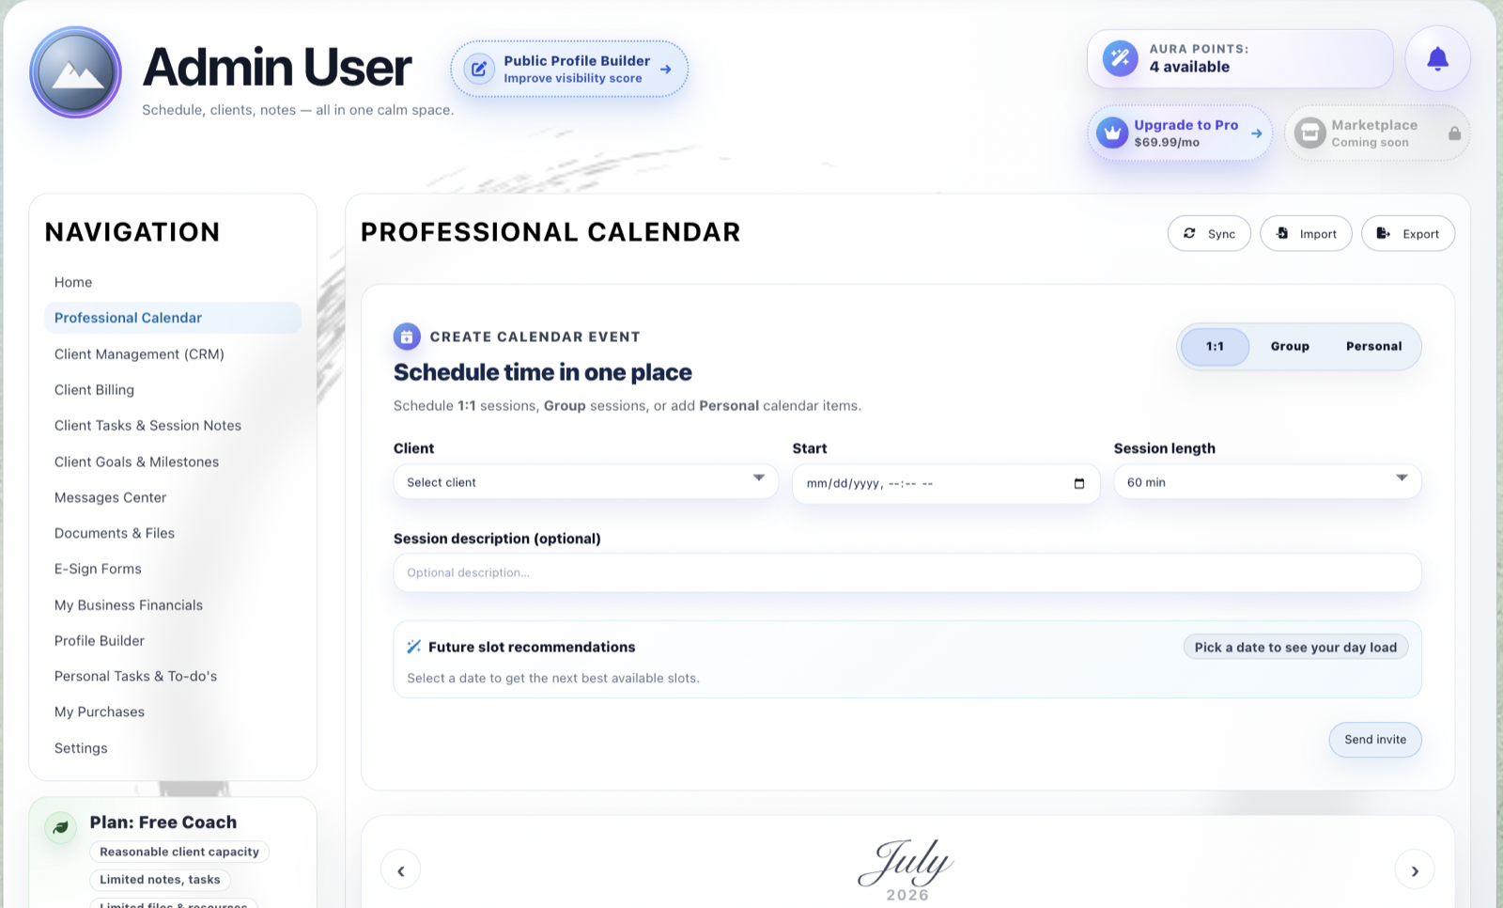The width and height of the screenshot is (1503, 908).
Task: Open the Select client dropdown
Action: tap(586, 482)
